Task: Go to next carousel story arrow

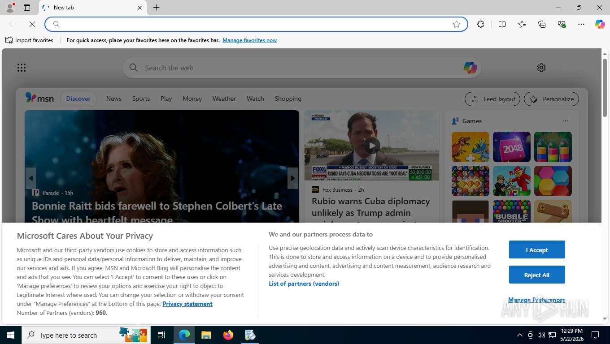Action: (293, 178)
